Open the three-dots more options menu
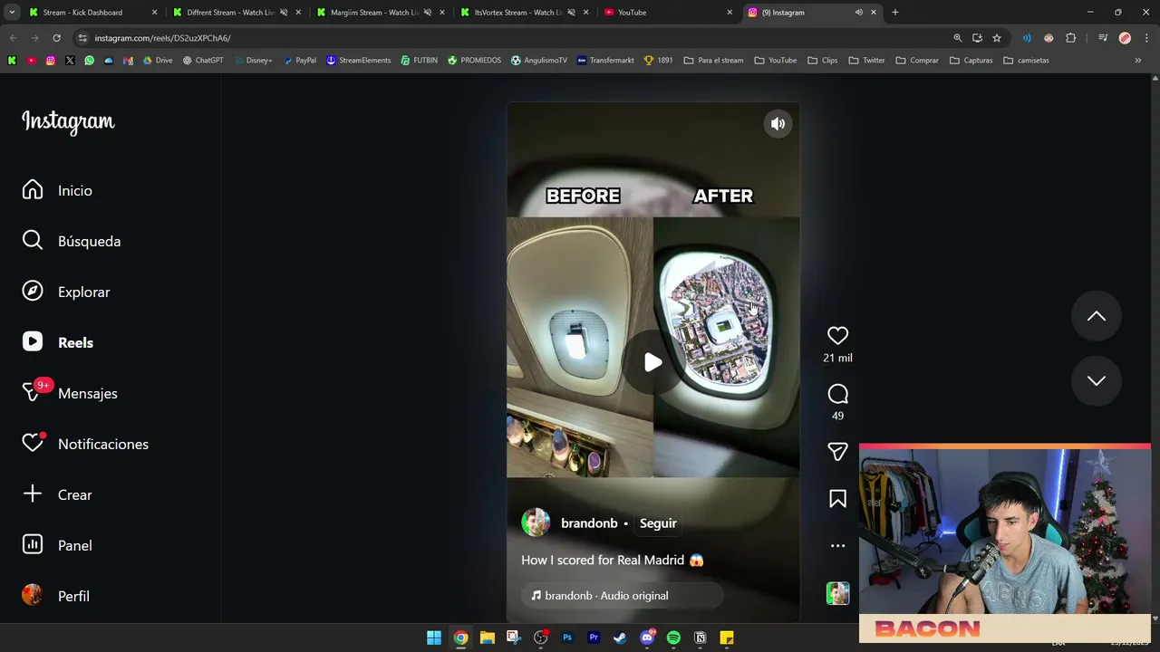The image size is (1160, 652). (x=837, y=546)
